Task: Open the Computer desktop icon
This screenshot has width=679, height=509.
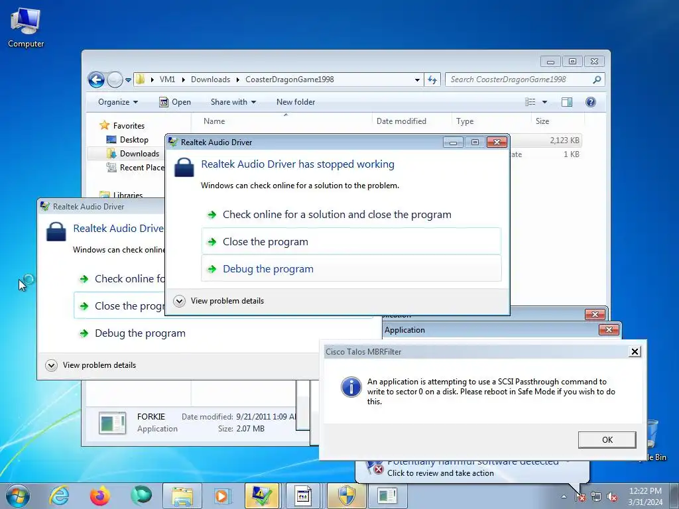Action: (26, 28)
